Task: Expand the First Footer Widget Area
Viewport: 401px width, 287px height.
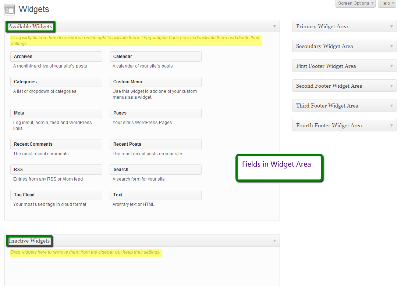Action: [391, 66]
